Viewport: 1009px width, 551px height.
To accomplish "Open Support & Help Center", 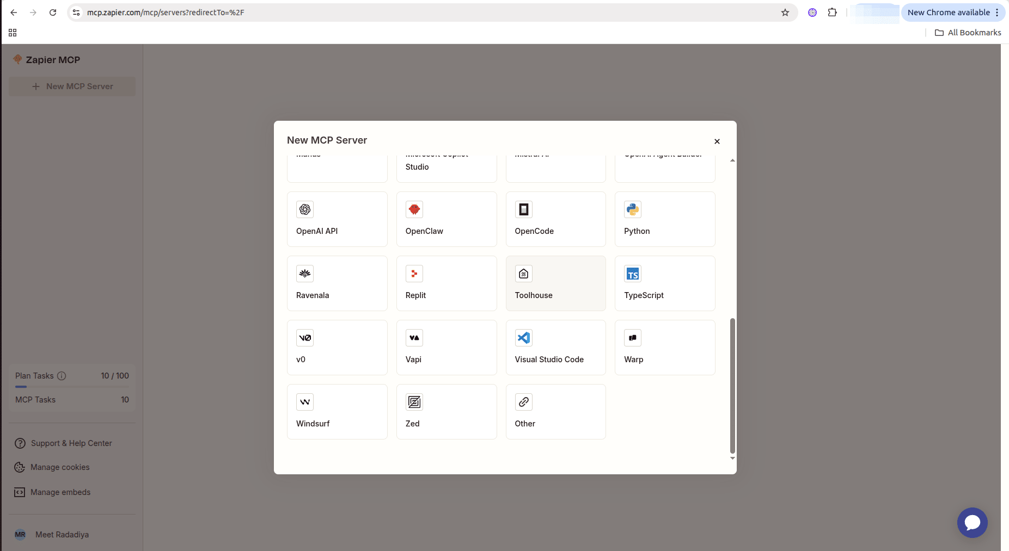I will [64, 443].
